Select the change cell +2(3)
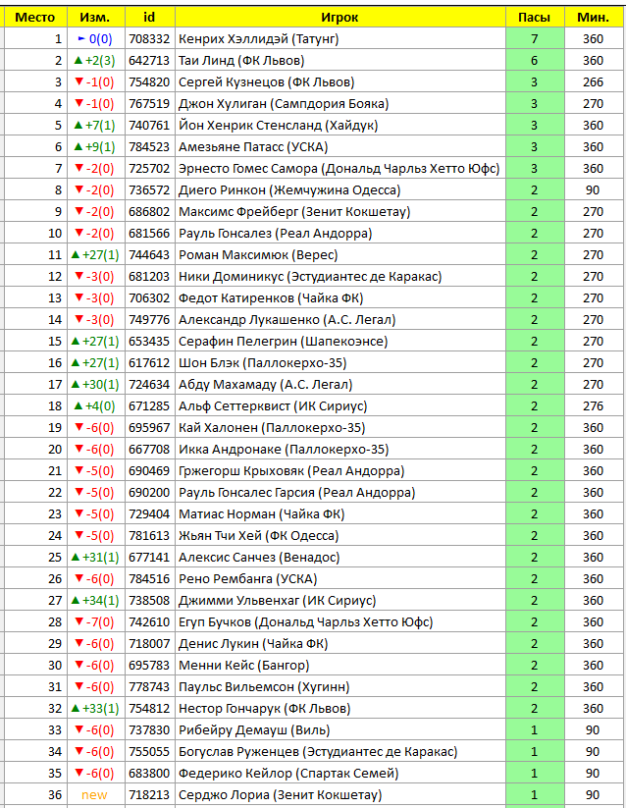Screen dimensions: 626x808 (95, 60)
